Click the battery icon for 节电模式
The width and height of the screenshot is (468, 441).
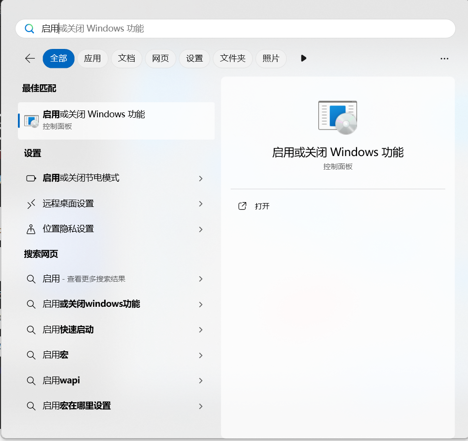pos(31,178)
